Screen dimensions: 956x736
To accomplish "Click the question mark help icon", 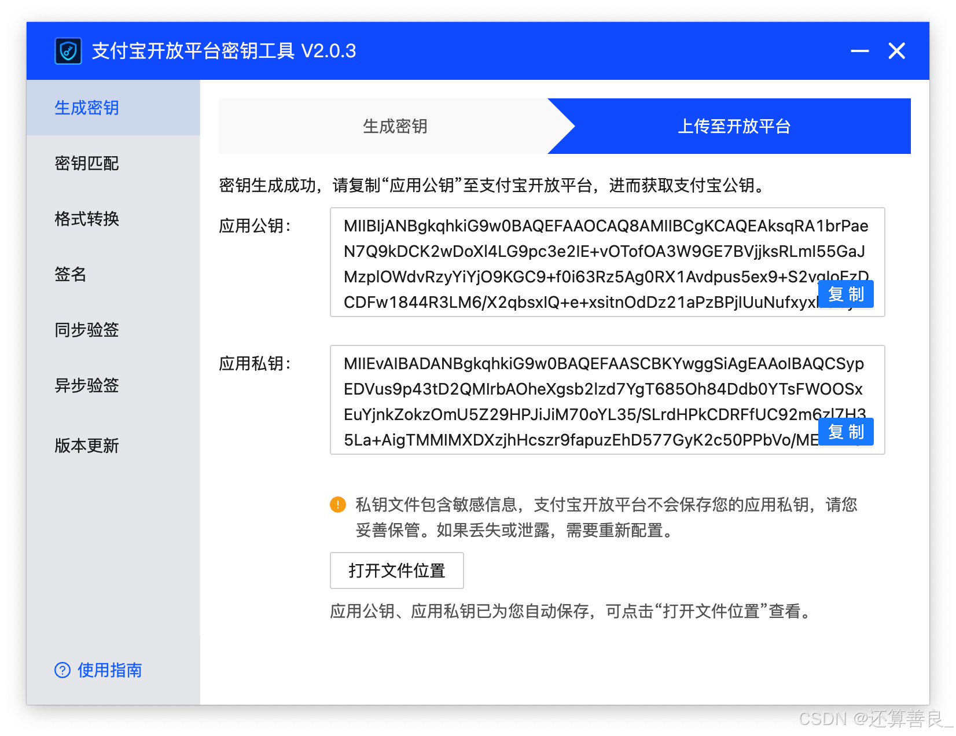I will click(62, 670).
